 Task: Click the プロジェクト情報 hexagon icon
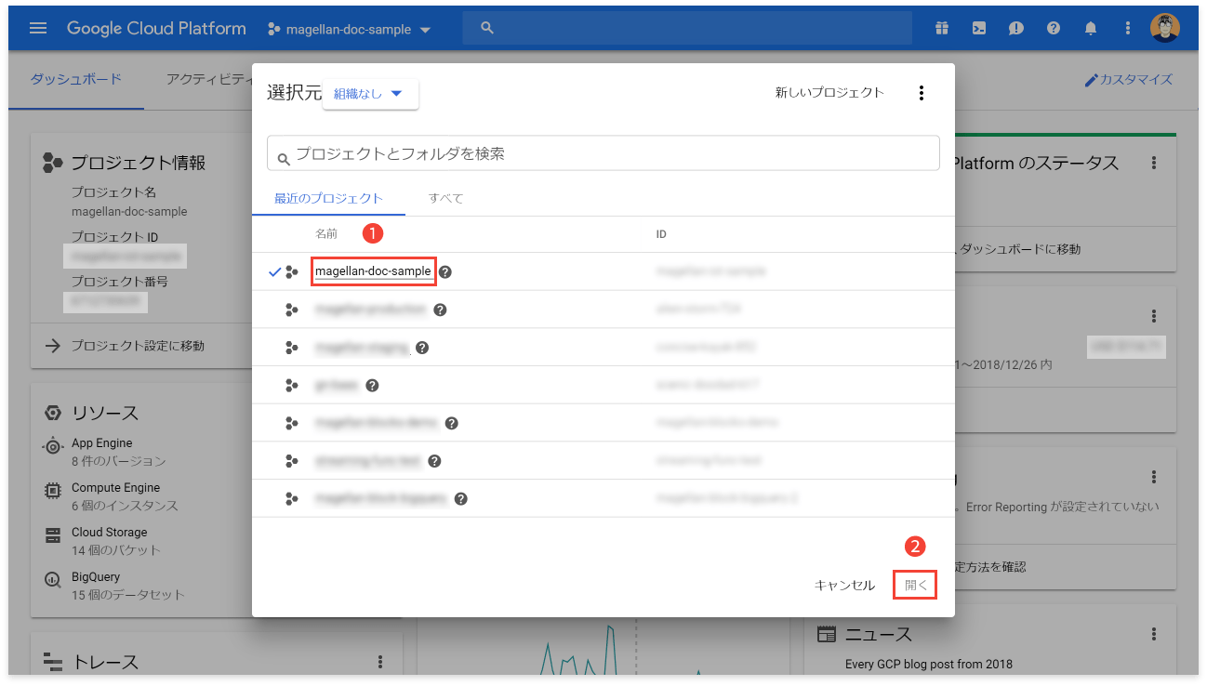pos(53,164)
